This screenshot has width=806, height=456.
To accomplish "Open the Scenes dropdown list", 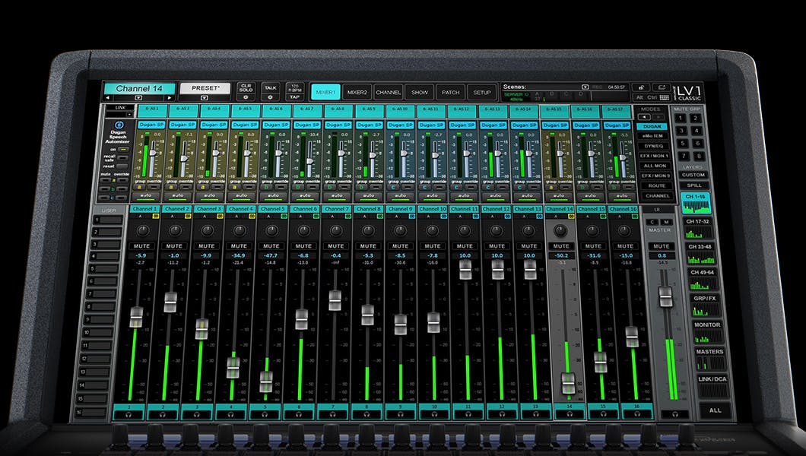I will point(585,87).
